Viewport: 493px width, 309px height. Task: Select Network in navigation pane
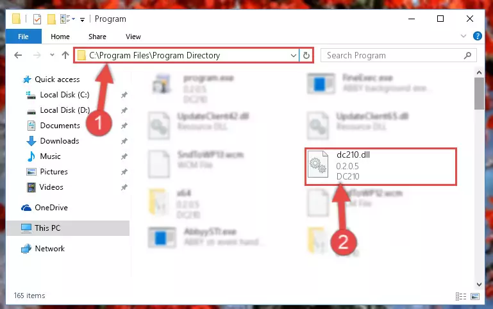(49, 248)
